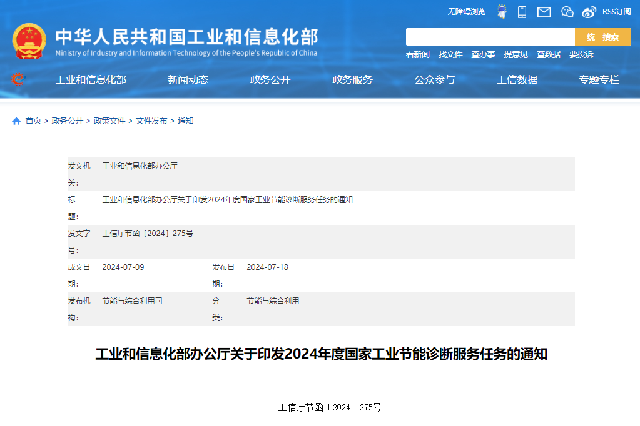Click the email envelope icon
Screen dimensions: 640x426
(544, 12)
